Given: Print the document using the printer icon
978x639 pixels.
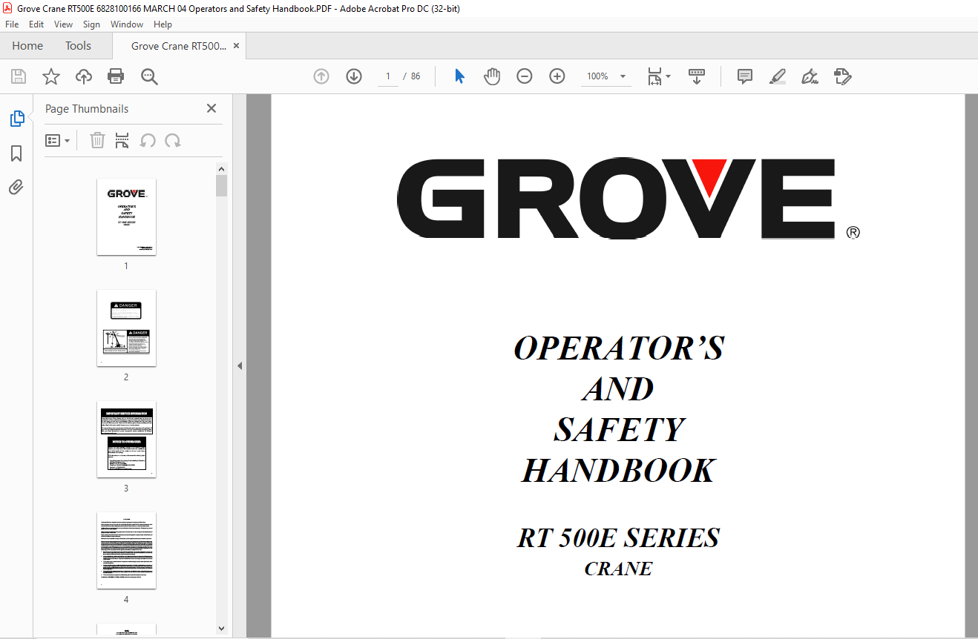Looking at the screenshot, I should click(x=116, y=76).
